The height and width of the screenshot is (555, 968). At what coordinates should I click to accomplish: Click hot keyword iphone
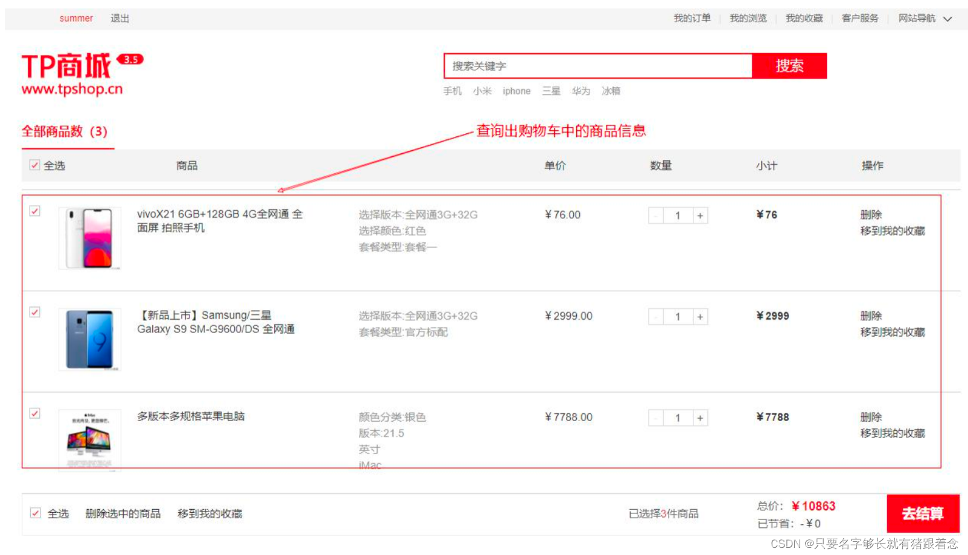coord(517,91)
